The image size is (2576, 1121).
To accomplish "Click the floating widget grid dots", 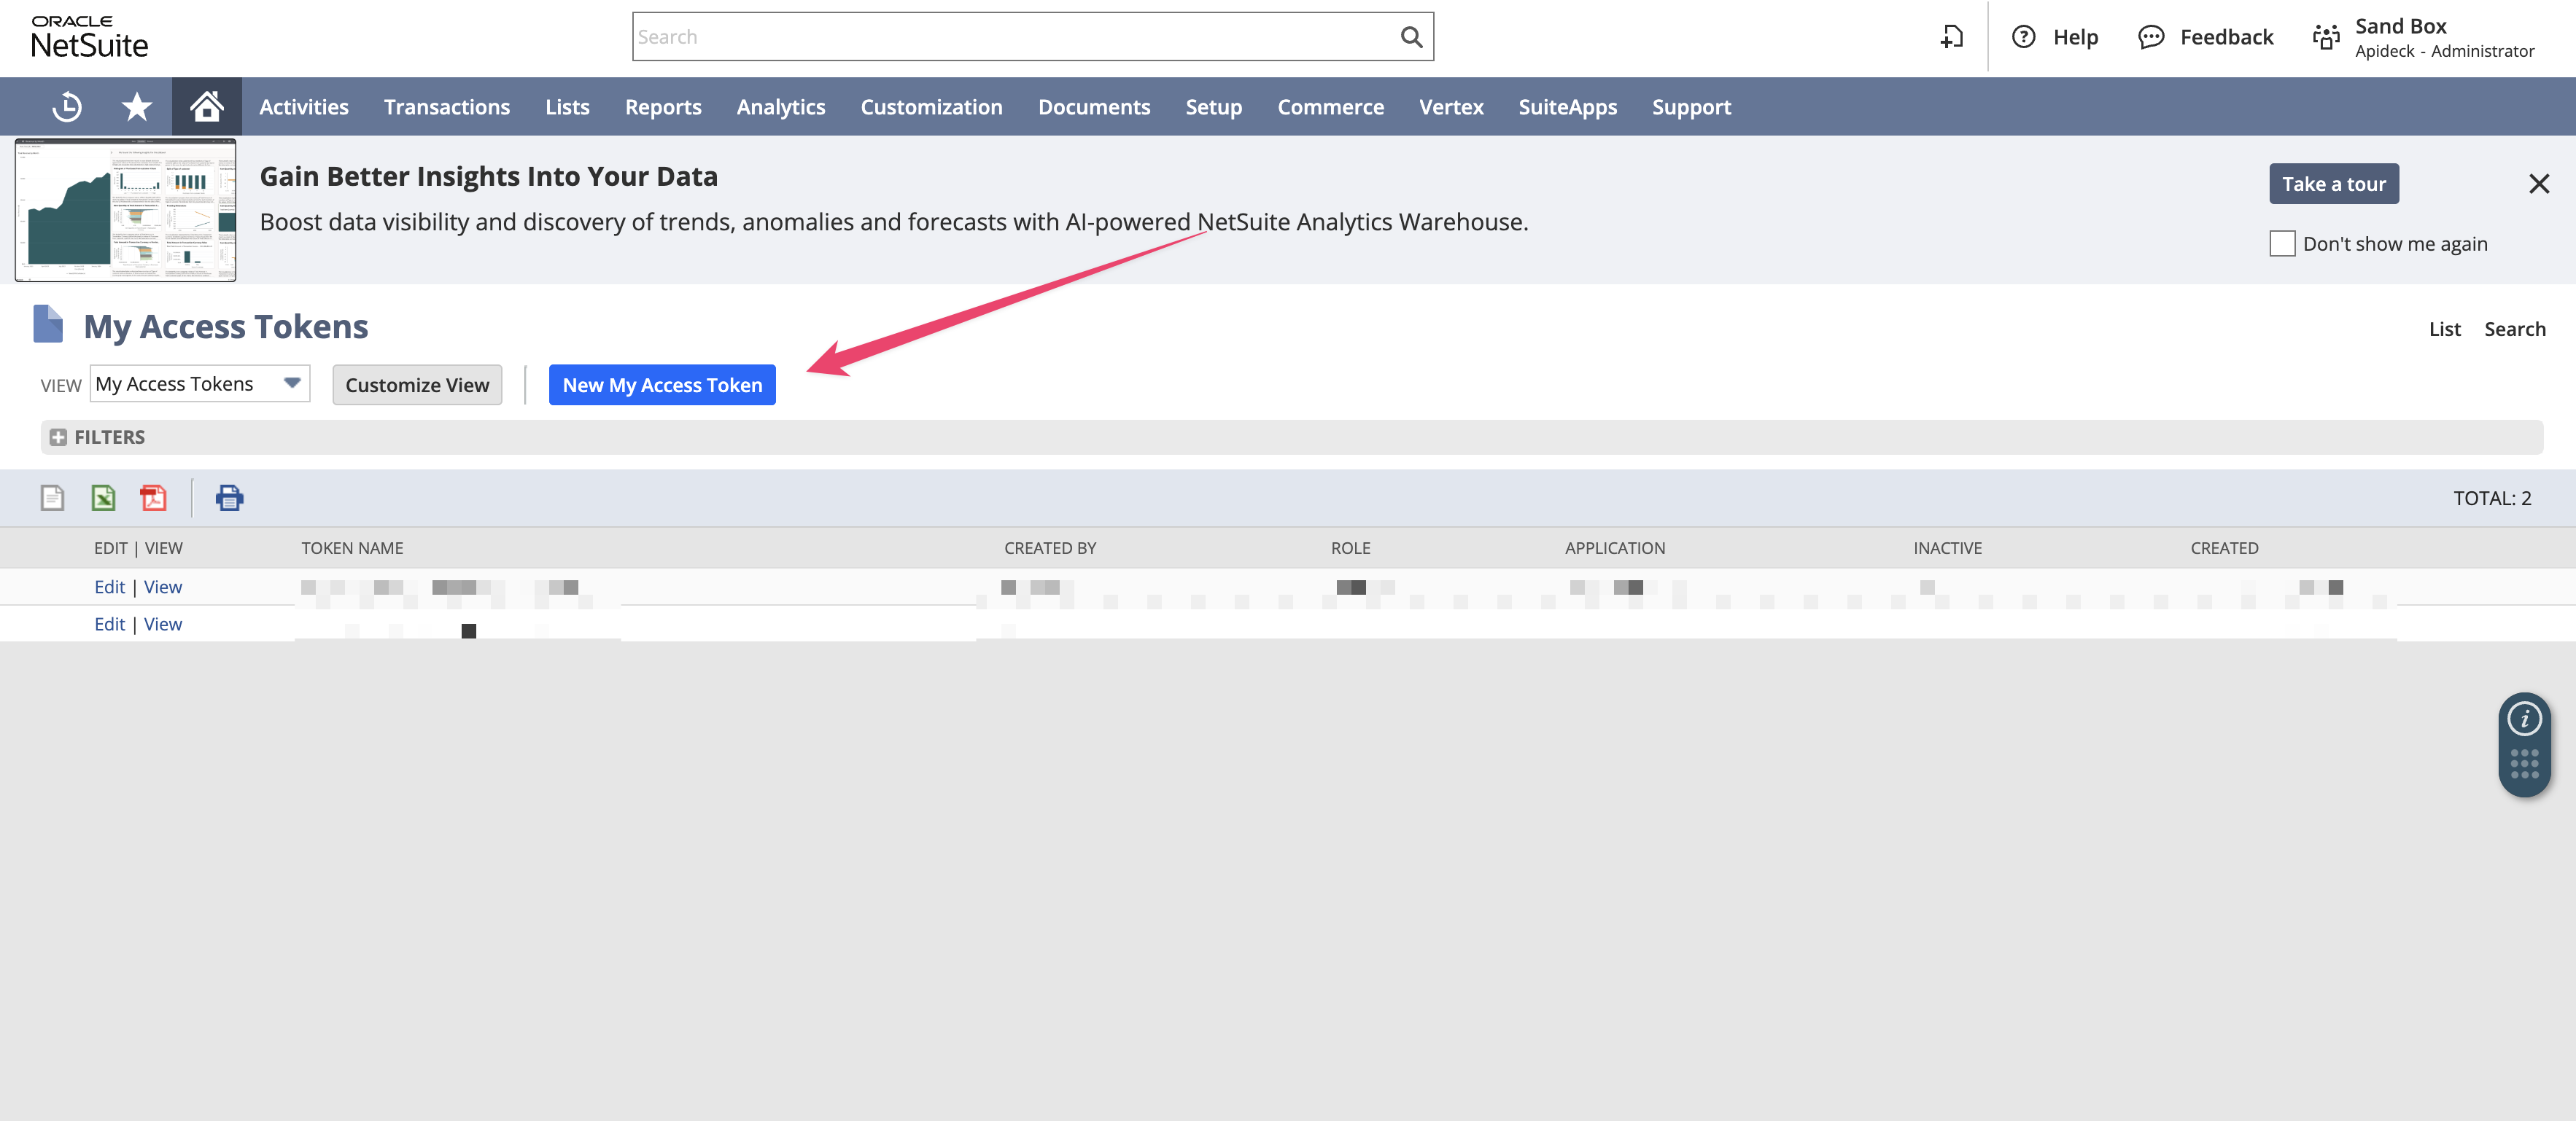I will (2524, 765).
